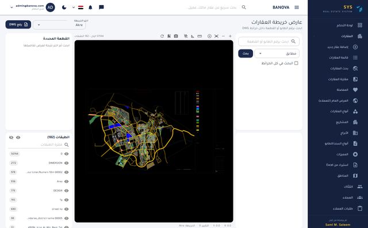The image size is (368, 228).
Task: Open add new property sidebar item
Action: pos(342,47)
